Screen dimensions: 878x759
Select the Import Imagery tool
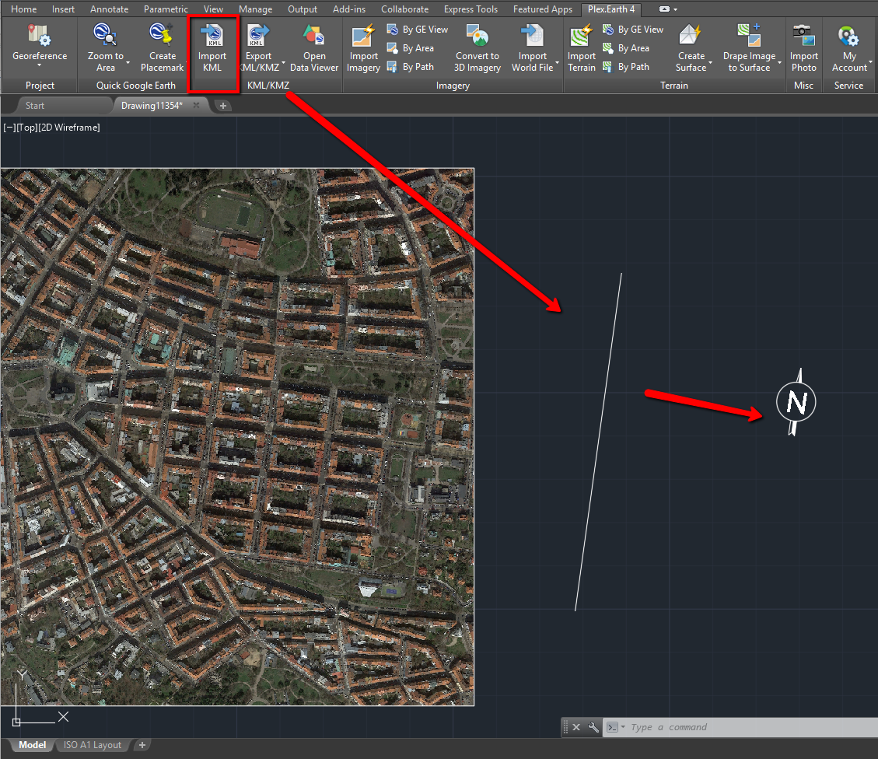pos(362,48)
